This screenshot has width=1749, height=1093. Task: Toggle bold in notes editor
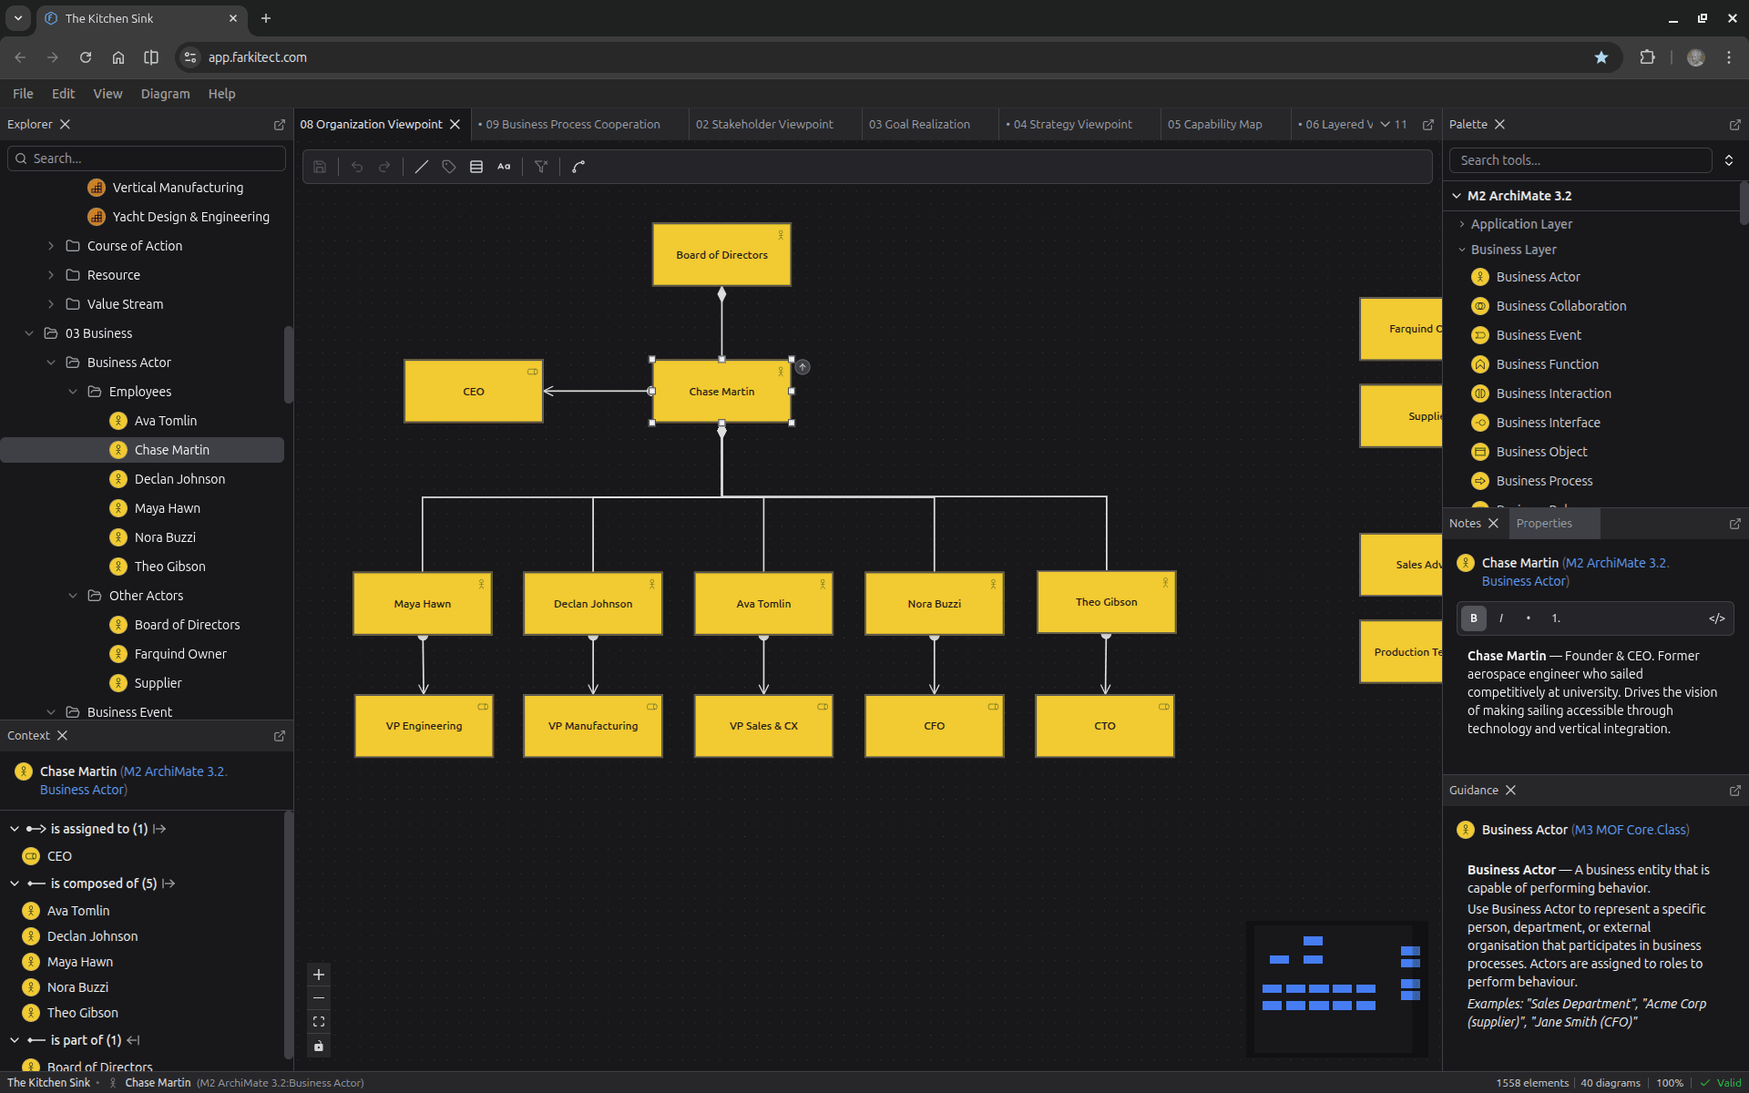pyautogui.click(x=1474, y=618)
